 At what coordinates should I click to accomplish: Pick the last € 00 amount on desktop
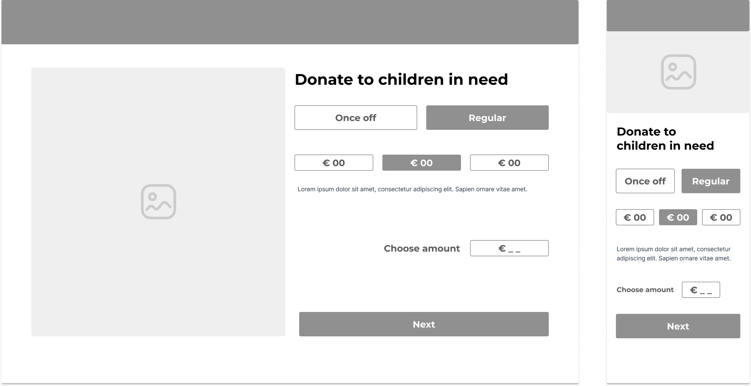coord(509,163)
